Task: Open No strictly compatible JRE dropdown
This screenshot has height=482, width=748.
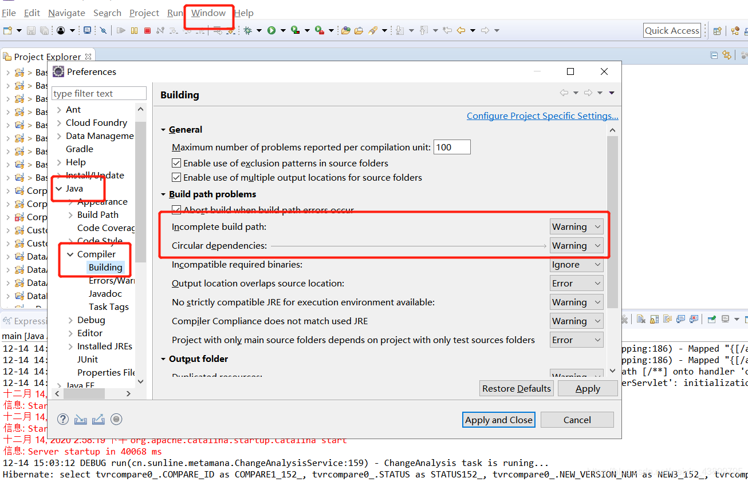Action: point(577,302)
